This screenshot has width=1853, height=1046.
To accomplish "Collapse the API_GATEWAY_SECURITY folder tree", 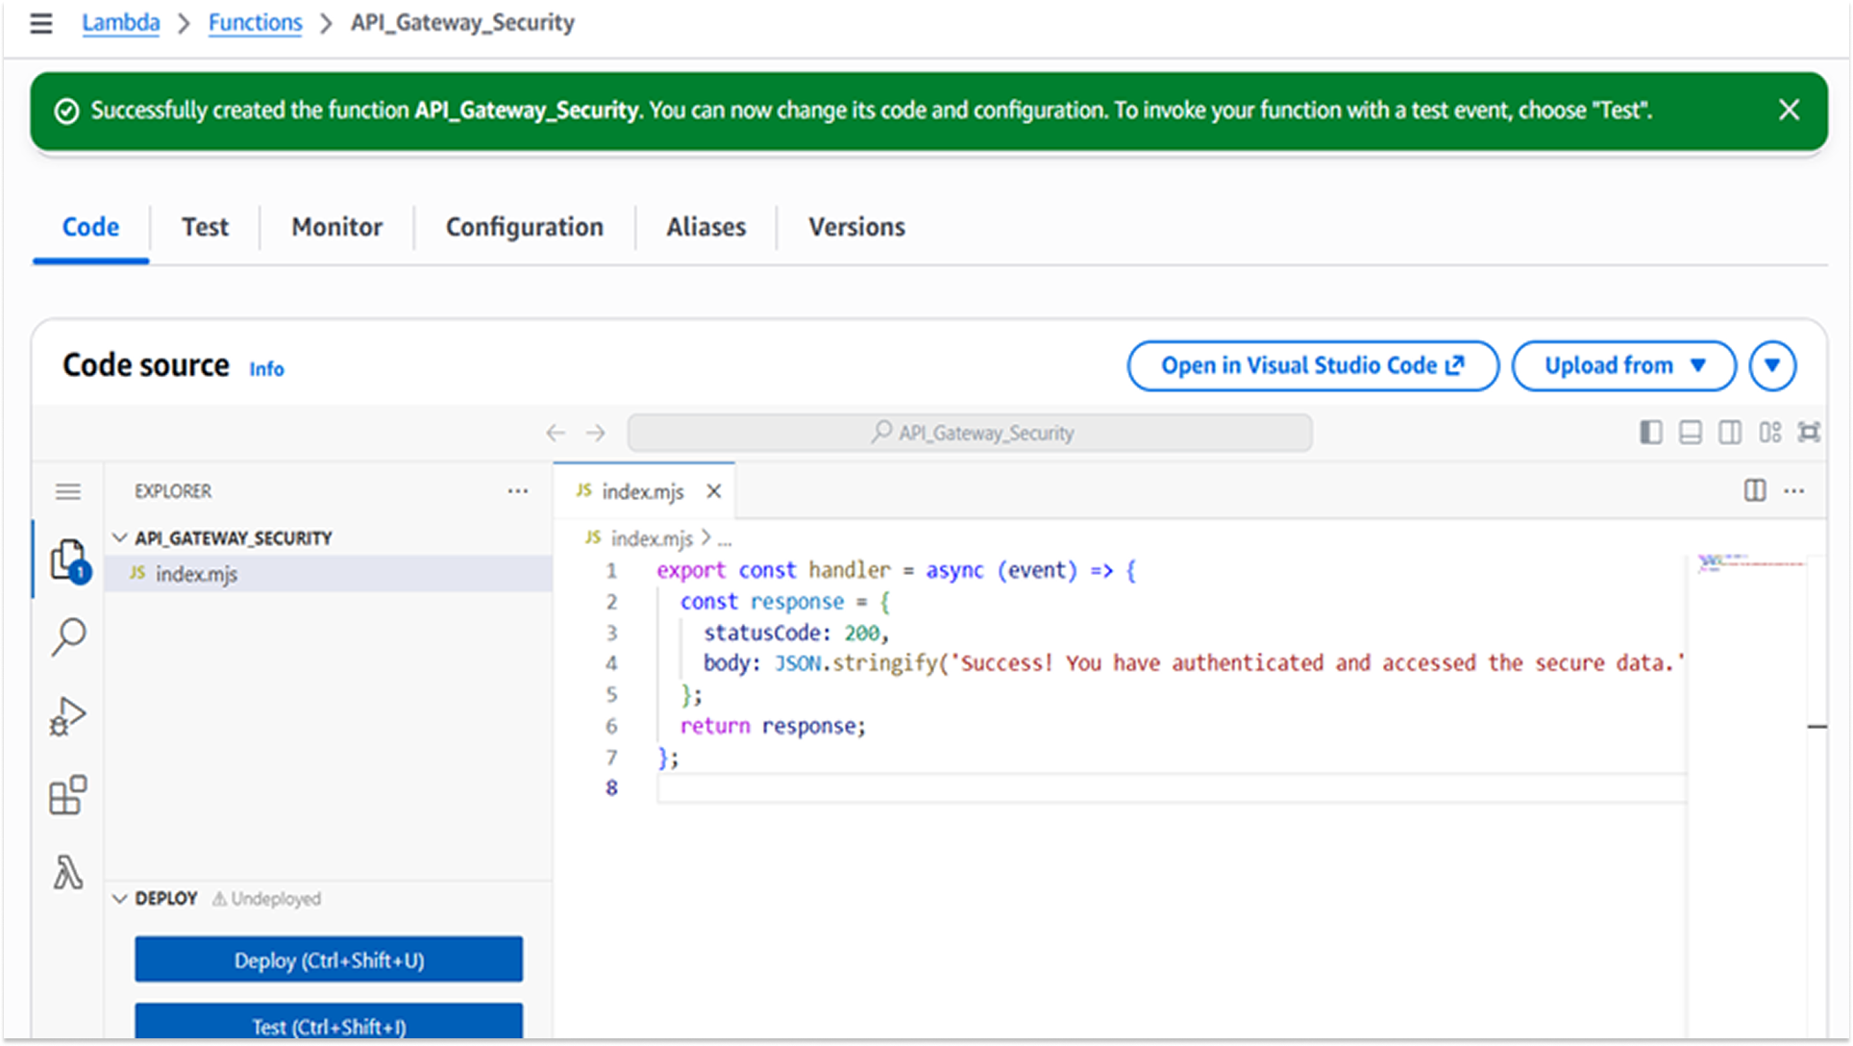I will click(120, 537).
